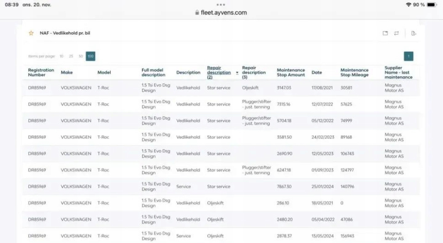
Task: Tap the lock icon beside fleet.ayvens.com
Action: pos(197,13)
